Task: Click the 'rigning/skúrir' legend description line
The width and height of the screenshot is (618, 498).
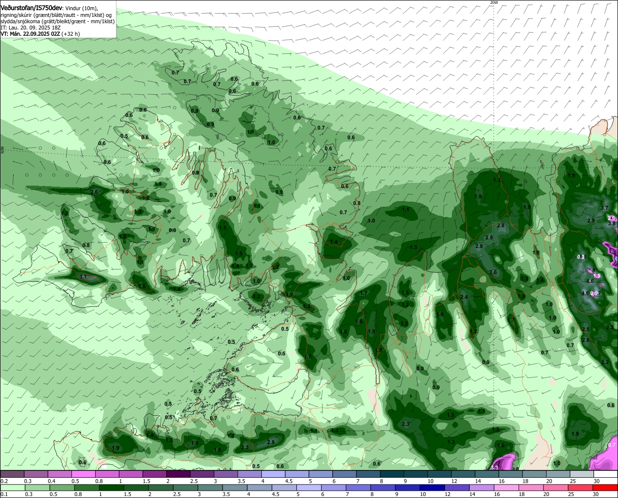Action: pyautogui.click(x=56, y=15)
